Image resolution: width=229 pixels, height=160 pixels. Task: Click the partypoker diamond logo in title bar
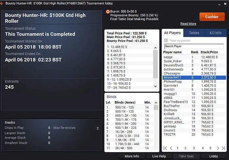[x=2, y=4]
